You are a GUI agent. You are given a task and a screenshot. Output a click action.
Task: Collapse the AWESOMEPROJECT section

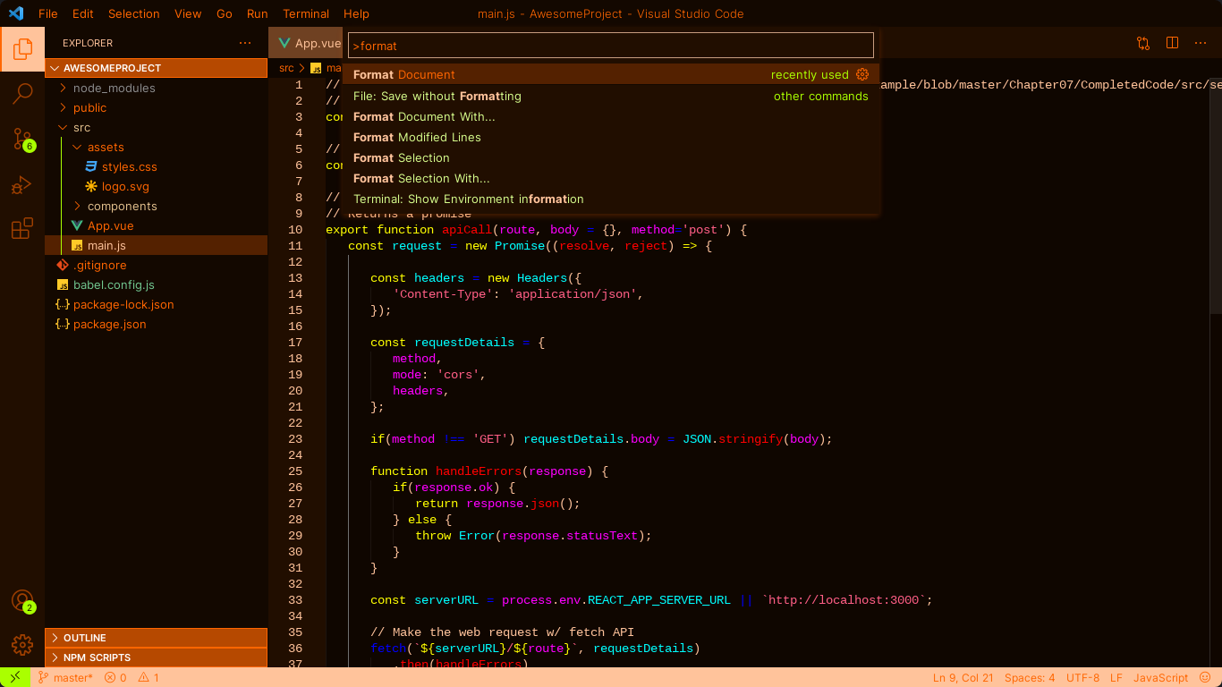pyautogui.click(x=156, y=68)
